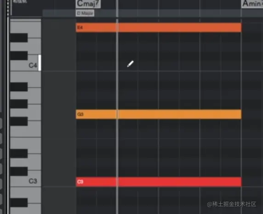Play the B3 white key below C4
Viewport: 263px width, 214px height.
coord(34,79)
